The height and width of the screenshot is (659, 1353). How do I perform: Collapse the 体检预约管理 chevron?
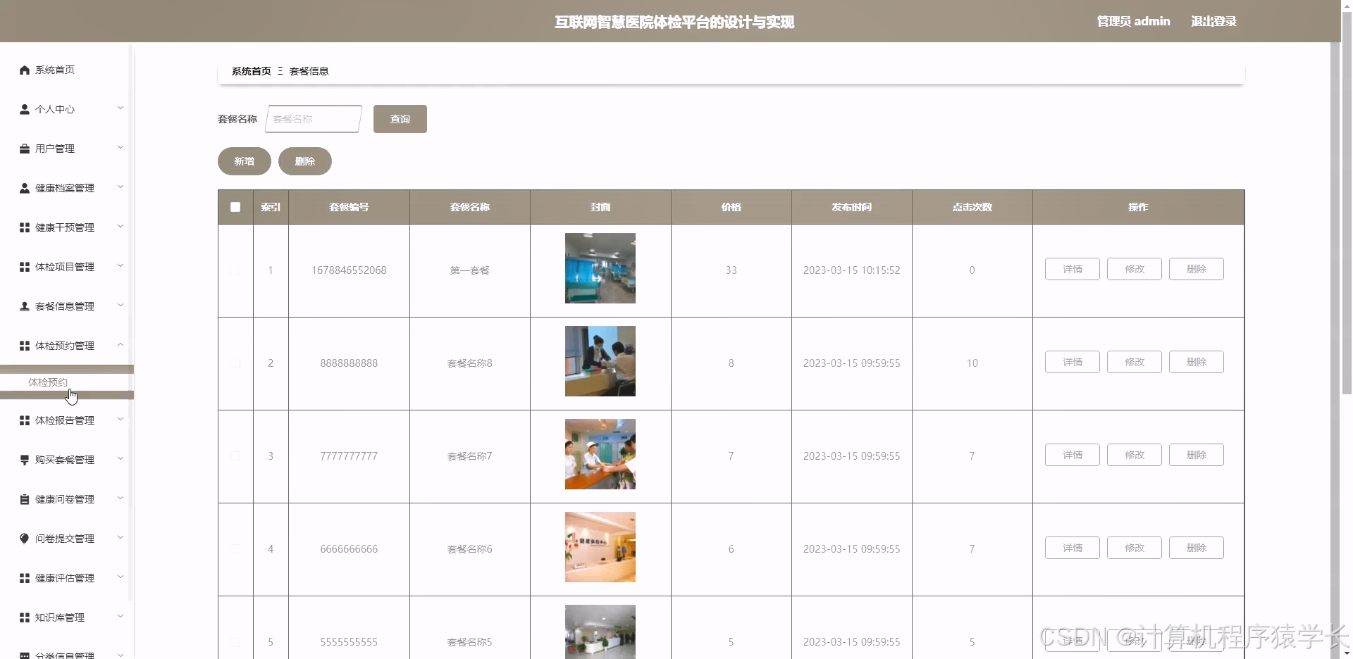click(x=121, y=344)
